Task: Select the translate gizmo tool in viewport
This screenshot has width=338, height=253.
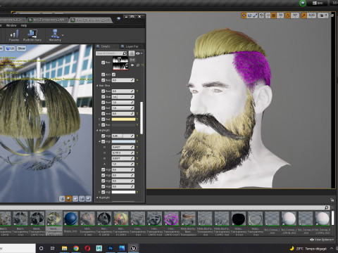Action: pos(244,15)
